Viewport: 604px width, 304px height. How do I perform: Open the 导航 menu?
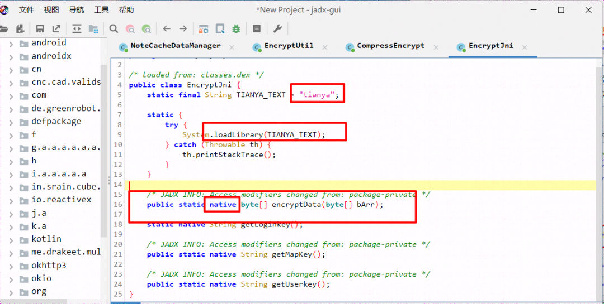tap(76, 11)
